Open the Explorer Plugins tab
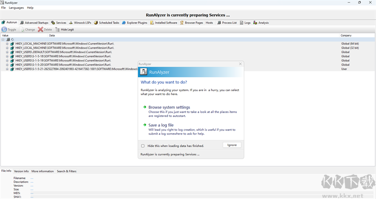 click(134, 23)
